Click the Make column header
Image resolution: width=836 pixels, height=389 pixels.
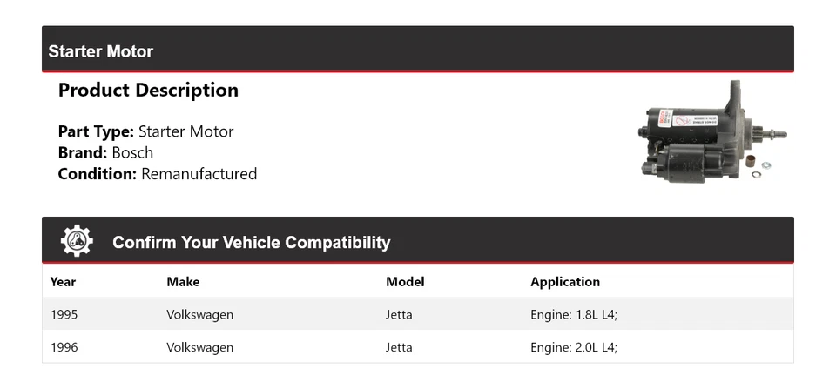pyautogui.click(x=183, y=282)
